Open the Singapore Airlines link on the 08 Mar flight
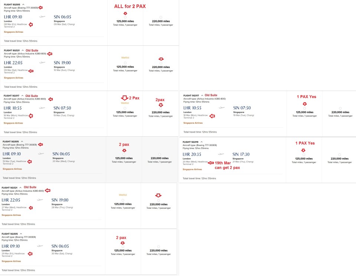 point(13,32)
